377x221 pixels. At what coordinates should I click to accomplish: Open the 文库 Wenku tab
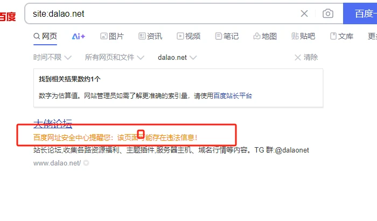click(341, 36)
